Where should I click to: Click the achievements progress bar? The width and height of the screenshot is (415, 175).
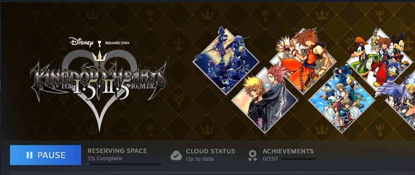[298, 159]
